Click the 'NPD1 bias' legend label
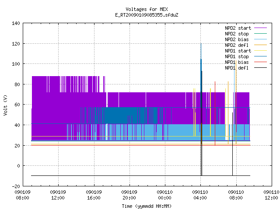 point(237,62)
